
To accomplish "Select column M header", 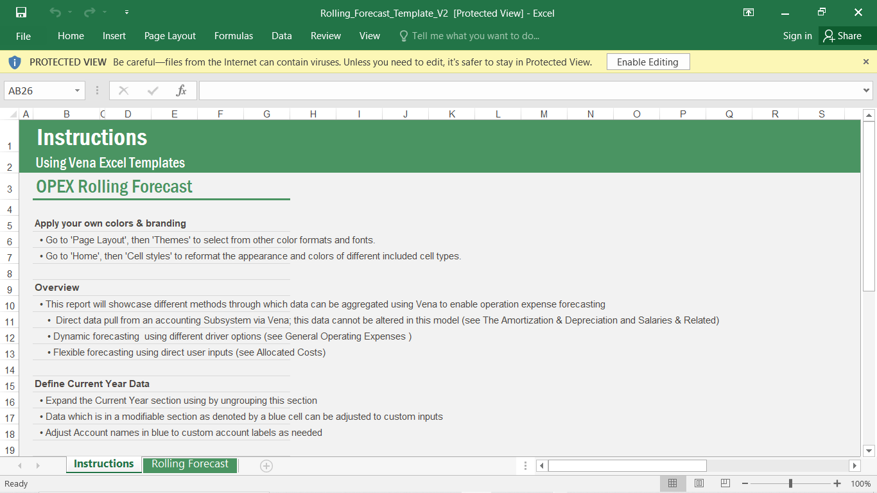I will 544,114.
